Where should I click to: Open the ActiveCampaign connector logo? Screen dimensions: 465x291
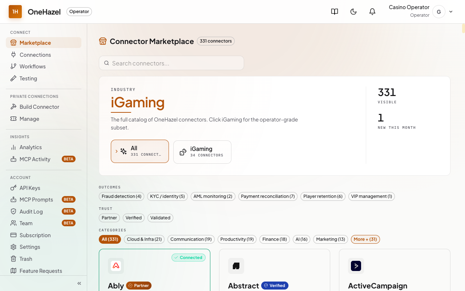[x=356, y=266]
